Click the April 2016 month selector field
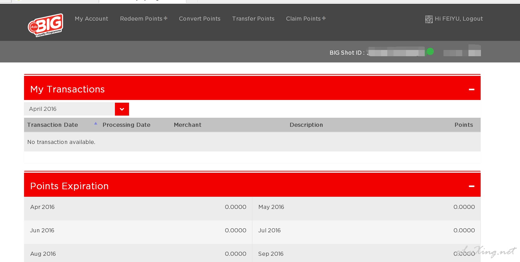The image size is (520, 262). 69,109
